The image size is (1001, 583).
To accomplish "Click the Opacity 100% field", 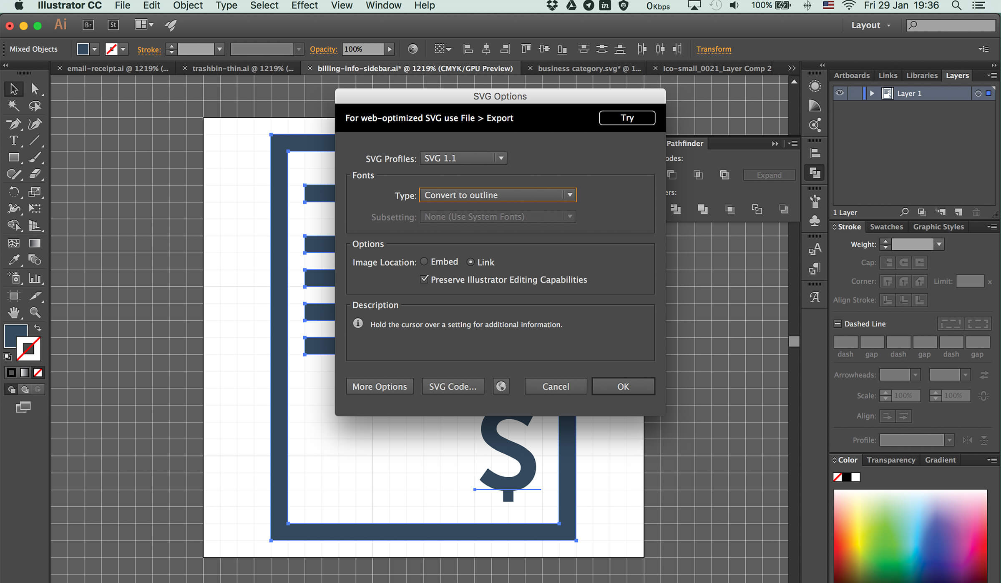I will 362,49.
